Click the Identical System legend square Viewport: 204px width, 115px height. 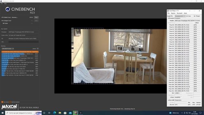(10, 102)
